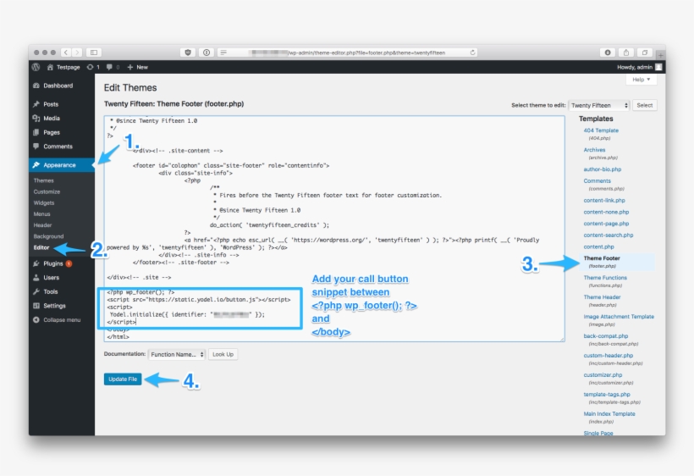Reload the page with refresh icon
The height and width of the screenshot is (476, 694).
click(473, 53)
